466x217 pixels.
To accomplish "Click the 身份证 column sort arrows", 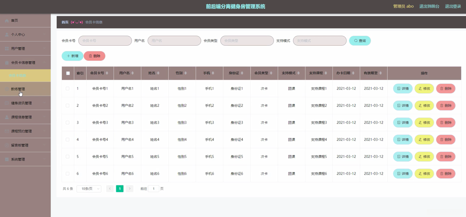I will [x=242, y=73].
